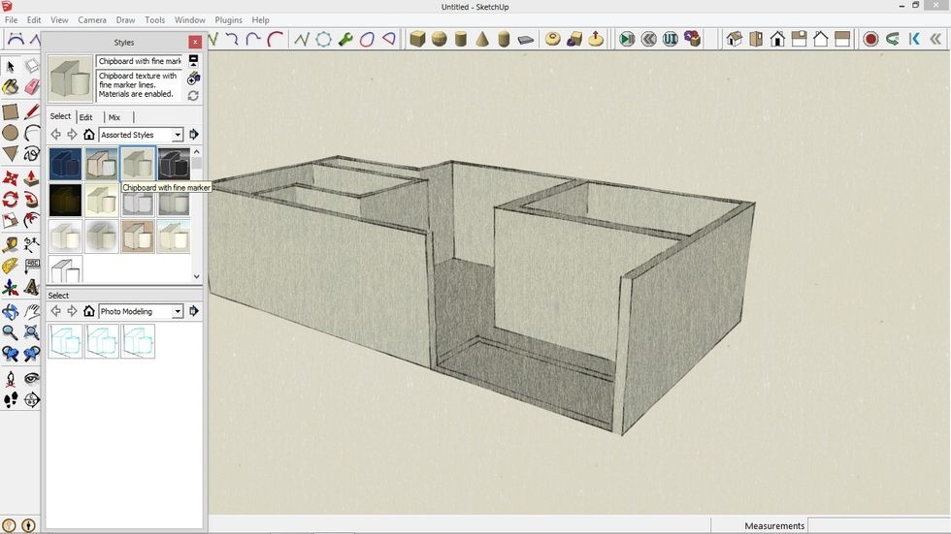
Task: Switch to the Edit tab in Styles
Action: click(85, 117)
